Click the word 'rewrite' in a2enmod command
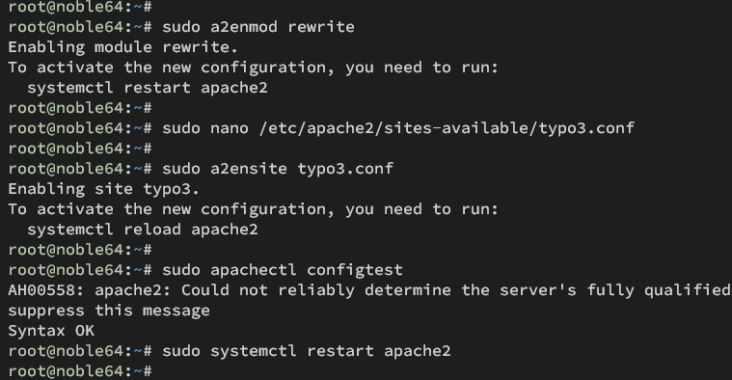The width and height of the screenshot is (732, 380). coord(321,27)
